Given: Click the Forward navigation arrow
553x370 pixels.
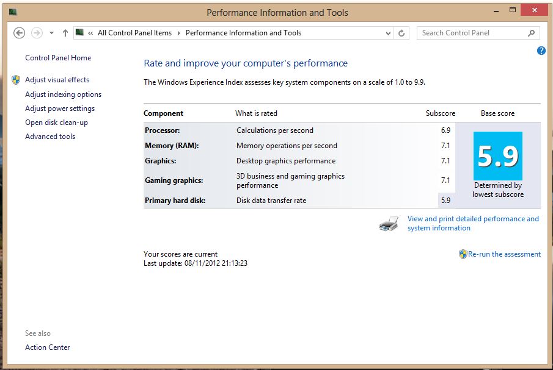Looking at the screenshot, I should (37, 33).
